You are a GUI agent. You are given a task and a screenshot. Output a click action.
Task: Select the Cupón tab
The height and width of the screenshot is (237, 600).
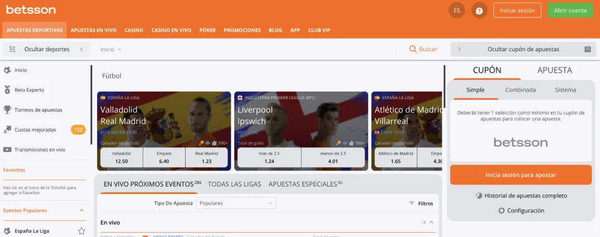tap(487, 70)
